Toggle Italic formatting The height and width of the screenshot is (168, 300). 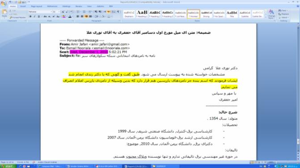(34, 17)
